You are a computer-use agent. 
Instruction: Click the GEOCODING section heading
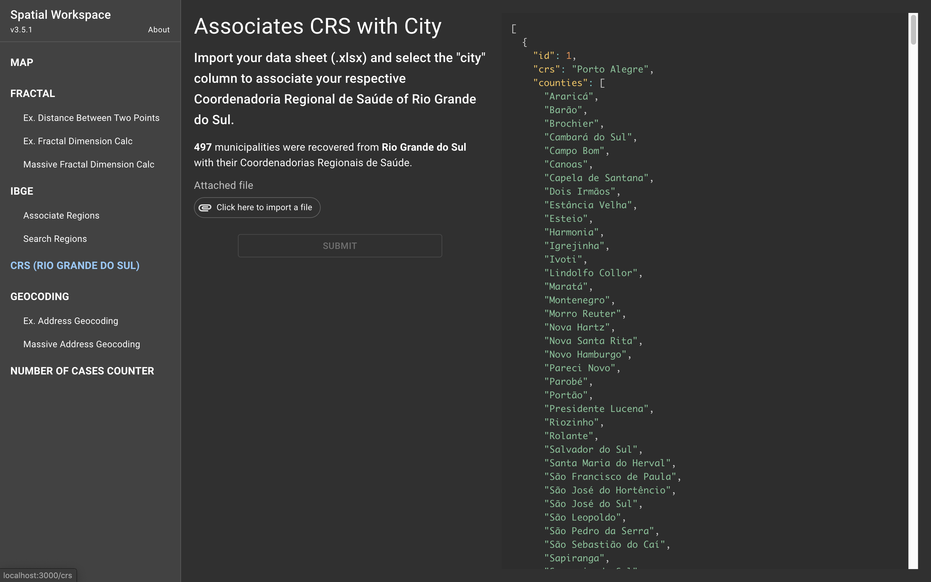[x=40, y=296]
